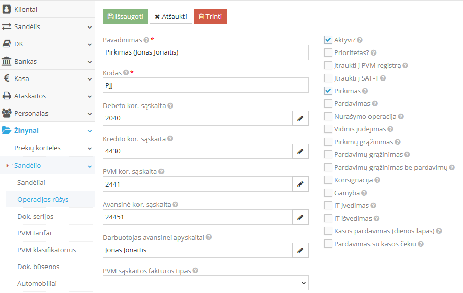The width and height of the screenshot is (463, 293).
Task: Expand the Bankas sidebar section
Action: pos(47,61)
